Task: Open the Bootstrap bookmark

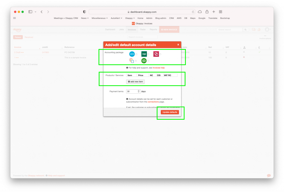Action: coord(225,18)
